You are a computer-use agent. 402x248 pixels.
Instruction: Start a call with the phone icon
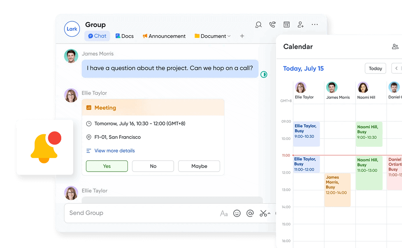[x=272, y=25]
